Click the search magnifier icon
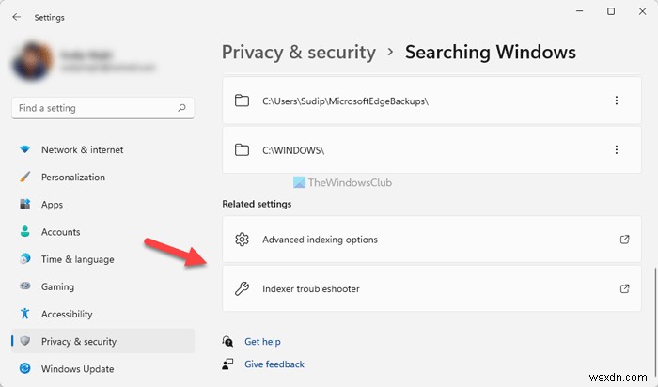Viewport: 658px width, 387px height. point(182,108)
